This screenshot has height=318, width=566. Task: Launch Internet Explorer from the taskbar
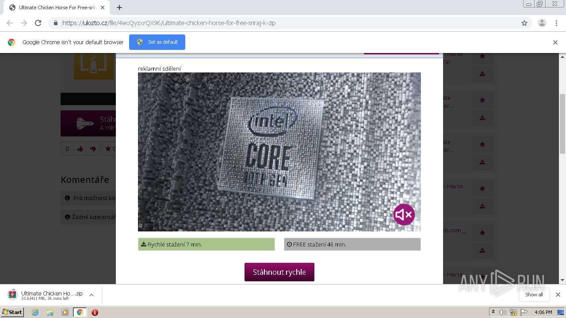pyautogui.click(x=35, y=312)
